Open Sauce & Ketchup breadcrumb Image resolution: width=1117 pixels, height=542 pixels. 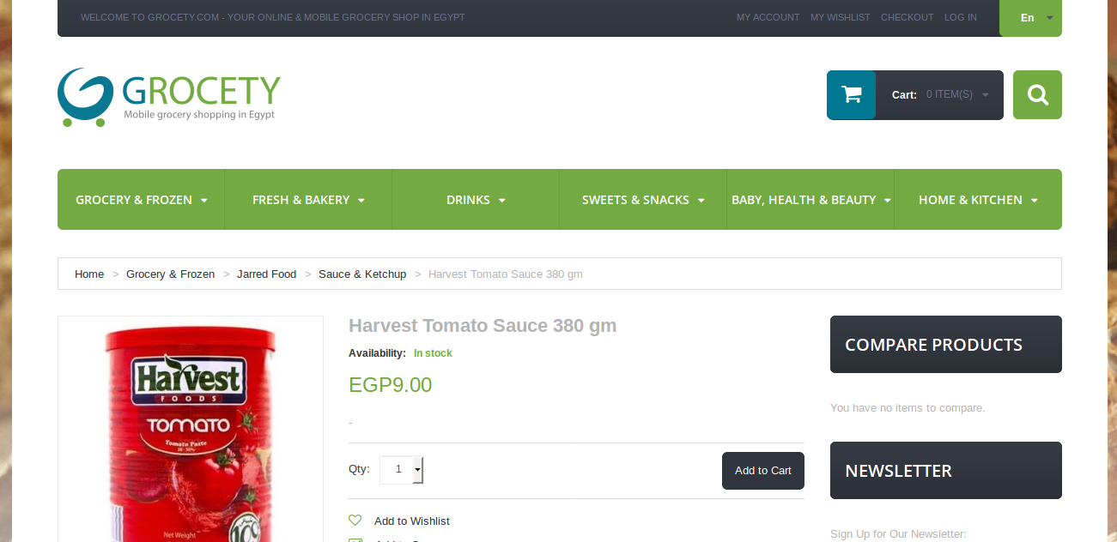tap(362, 274)
